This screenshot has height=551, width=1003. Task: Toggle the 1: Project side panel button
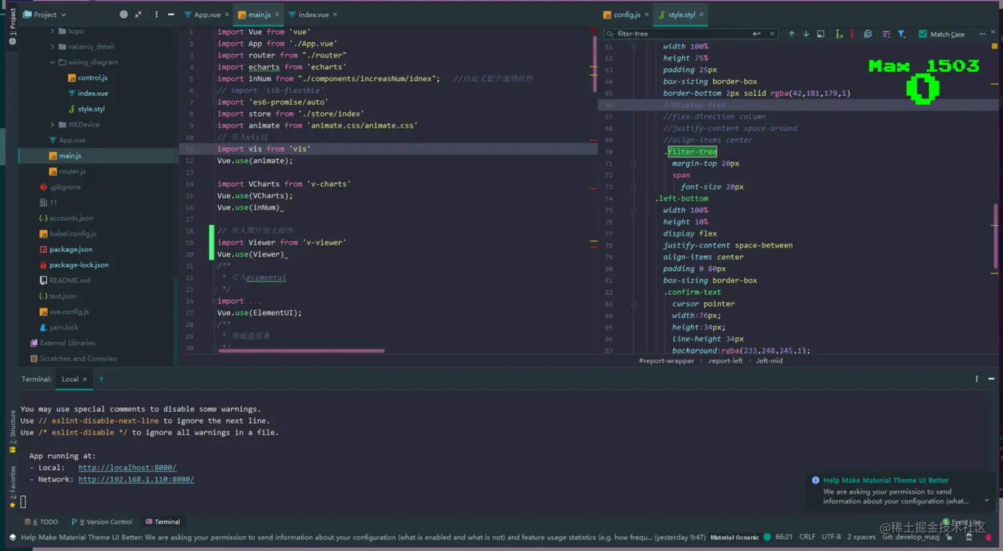[12, 27]
